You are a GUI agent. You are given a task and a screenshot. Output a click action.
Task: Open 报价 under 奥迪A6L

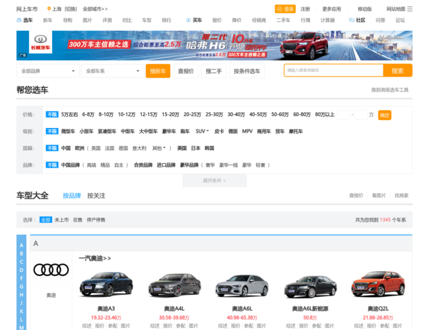(236, 325)
